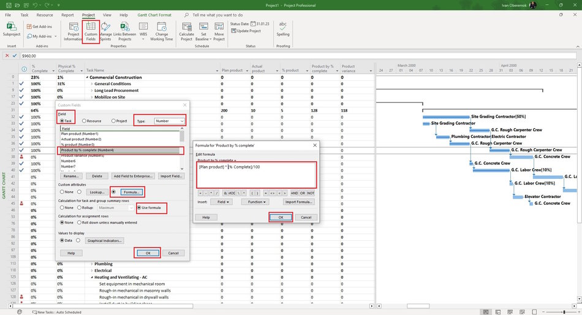Viewport: 582px width, 315px height.
Task: Select the Task field radio button
Action: pyautogui.click(x=62, y=121)
